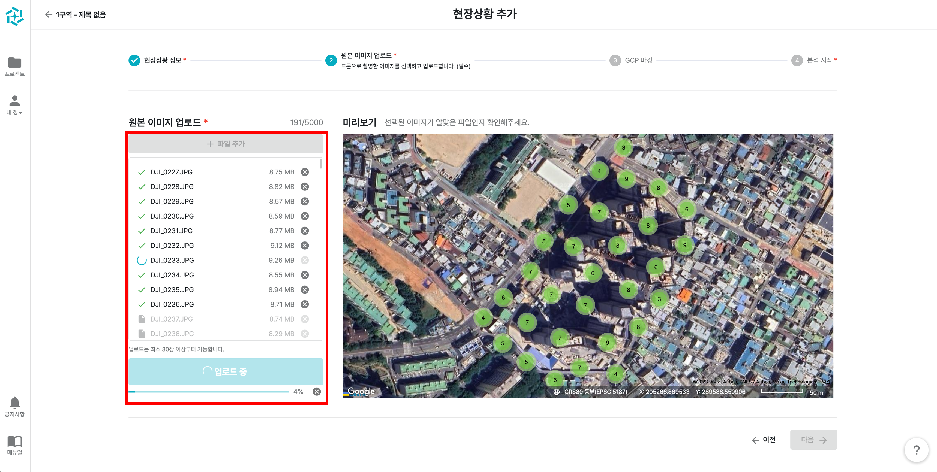The height and width of the screenshot is (472, 937).
Task: Click the file list scrollbar thumb
Action: [320, 163]
